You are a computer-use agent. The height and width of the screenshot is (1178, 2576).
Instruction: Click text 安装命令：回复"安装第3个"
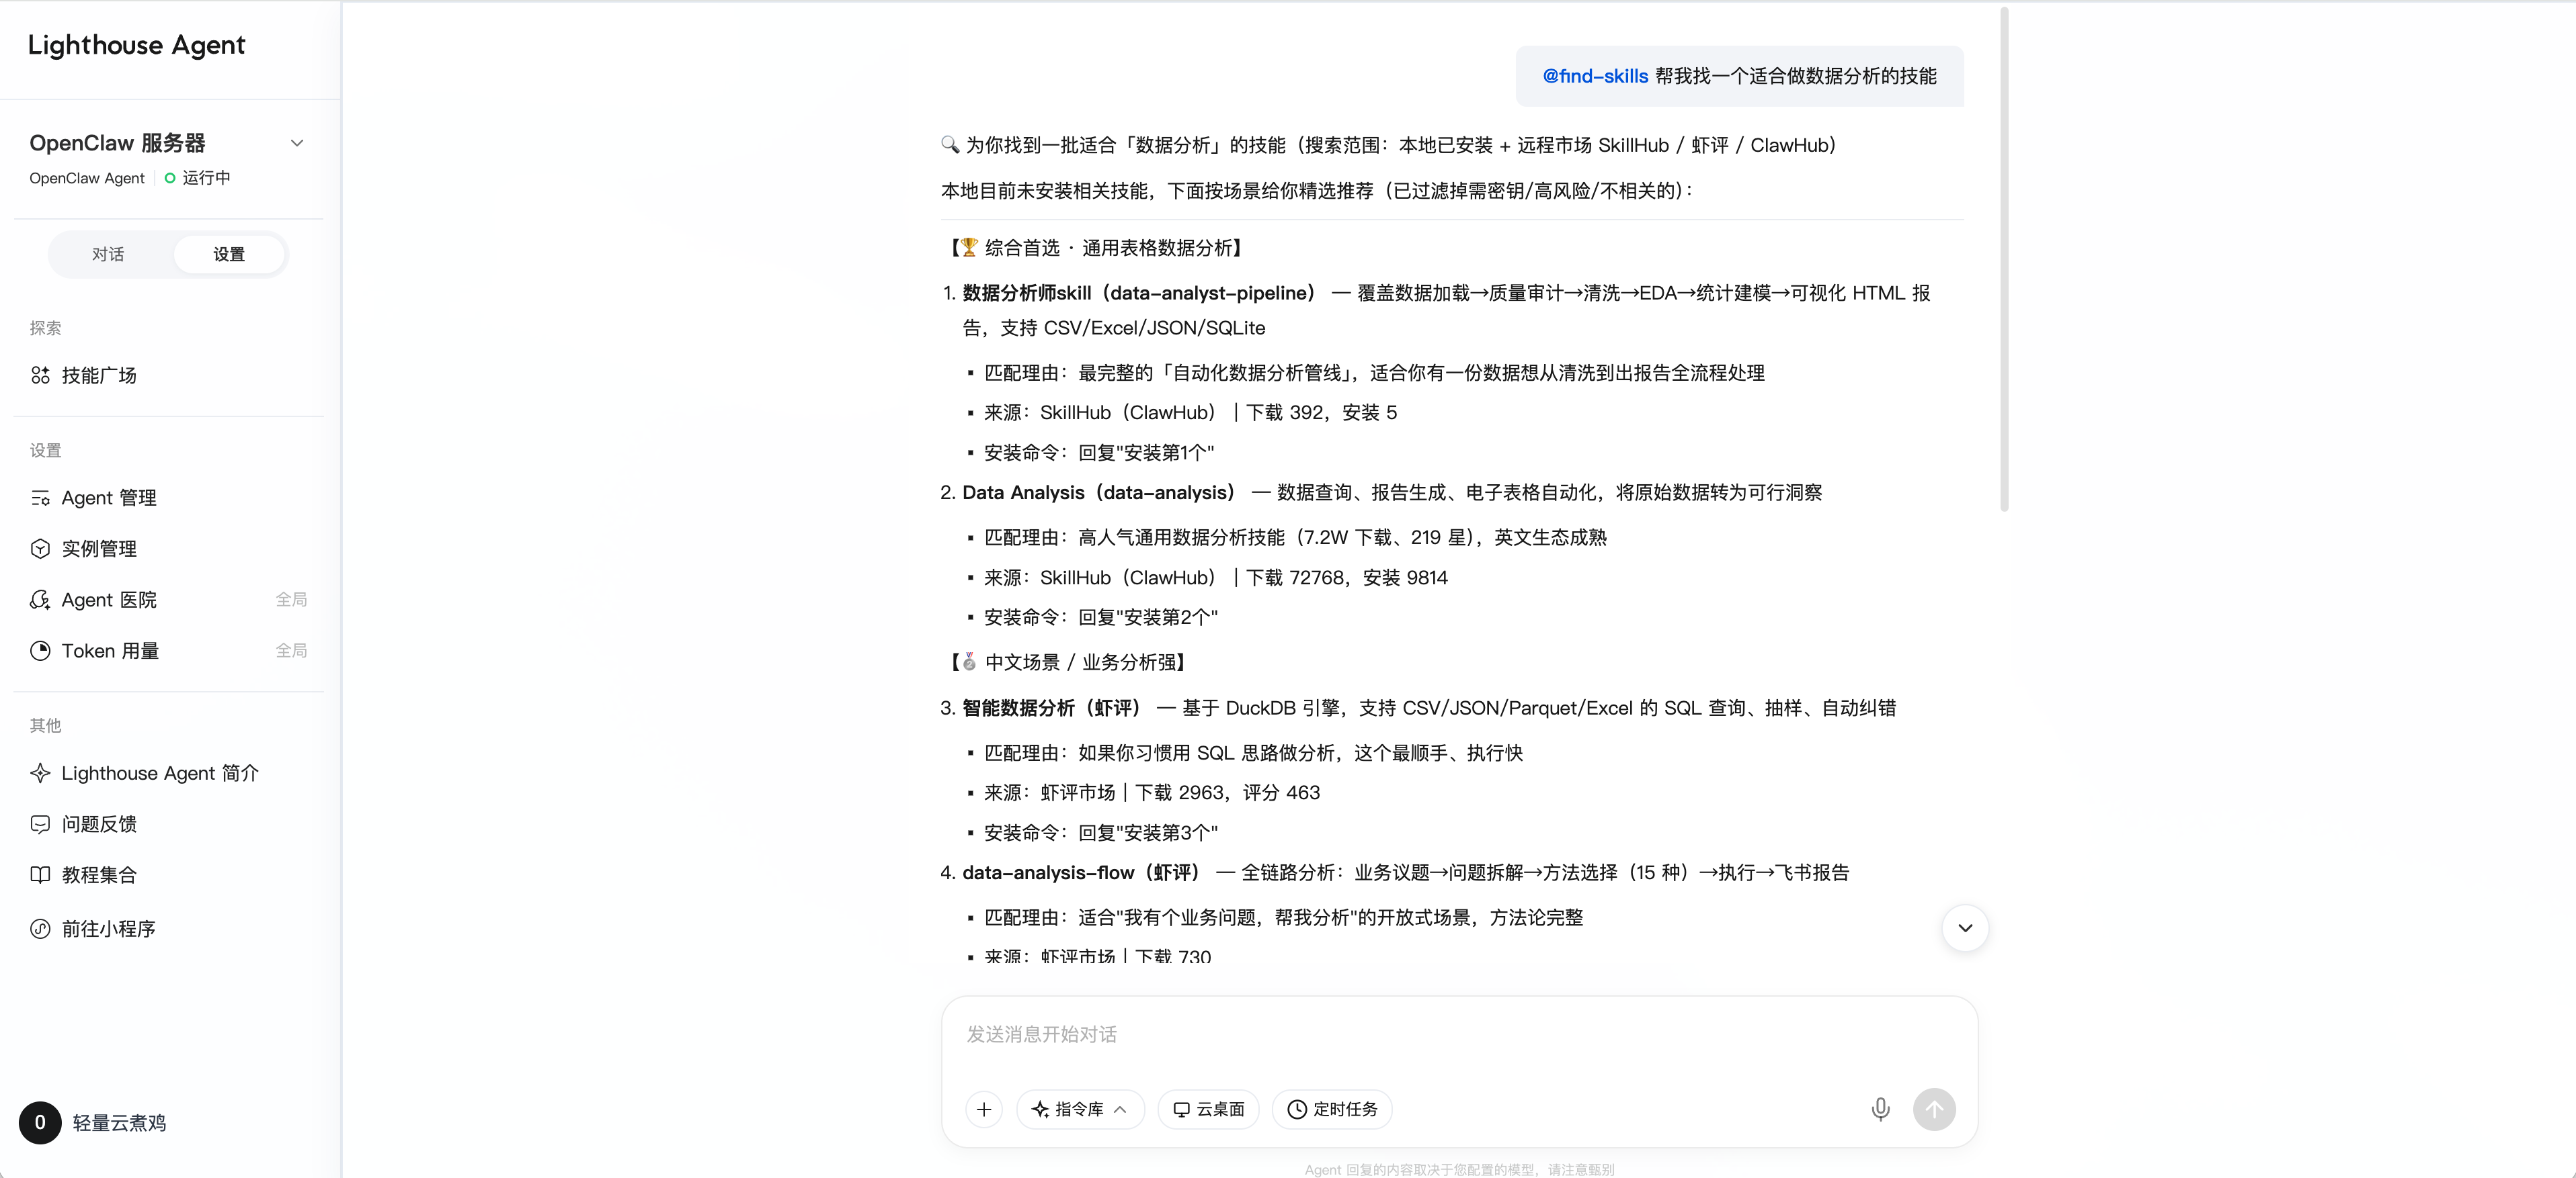click(x=1101, y=832)
